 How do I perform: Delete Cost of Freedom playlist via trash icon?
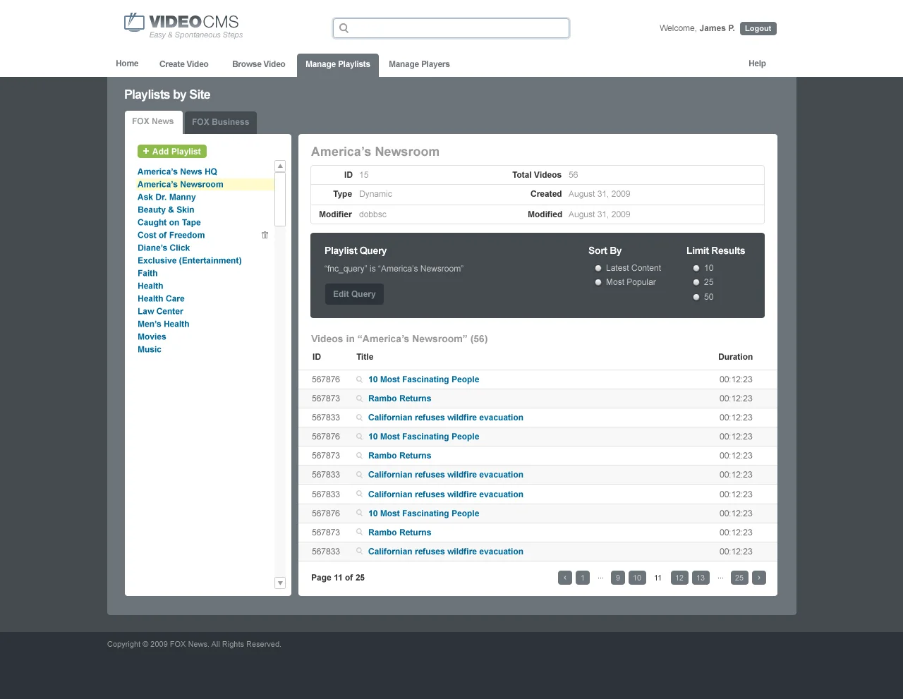click(x=265, y=235)
